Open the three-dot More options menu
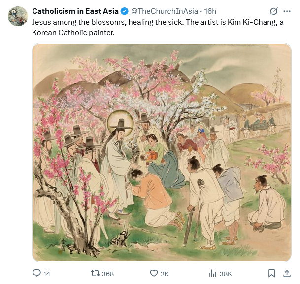The width and height of the screenshot is (300, 284). point(287,11)
